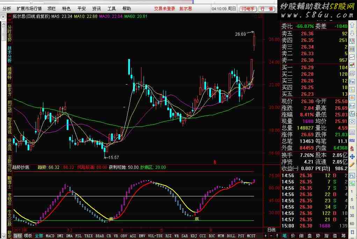Select the 模板 tab at bottom left
357x239 pixels.
(x=28, y=236)
